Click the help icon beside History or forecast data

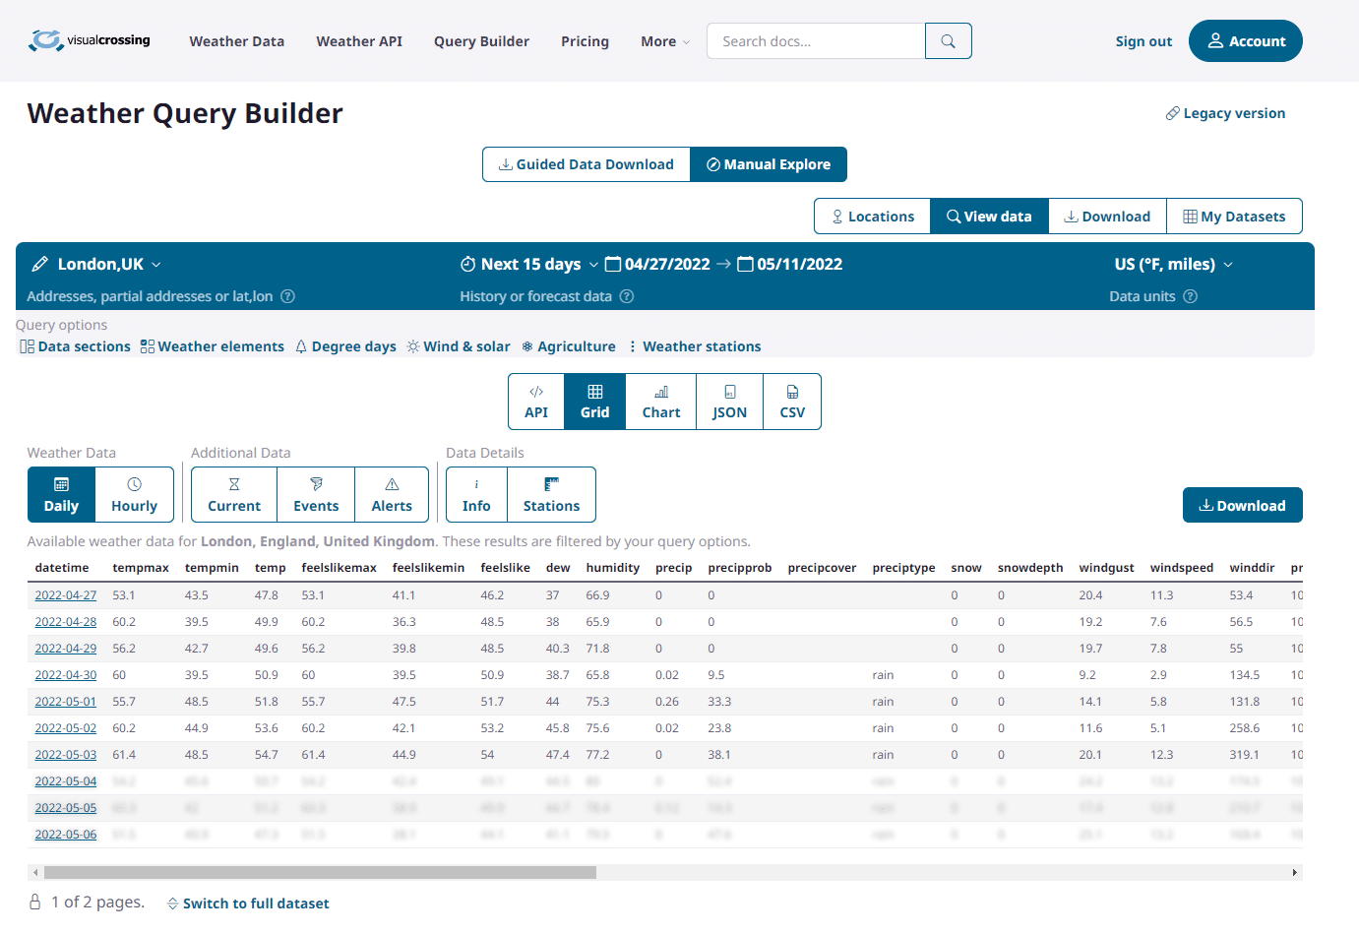[x=627, y=296]
